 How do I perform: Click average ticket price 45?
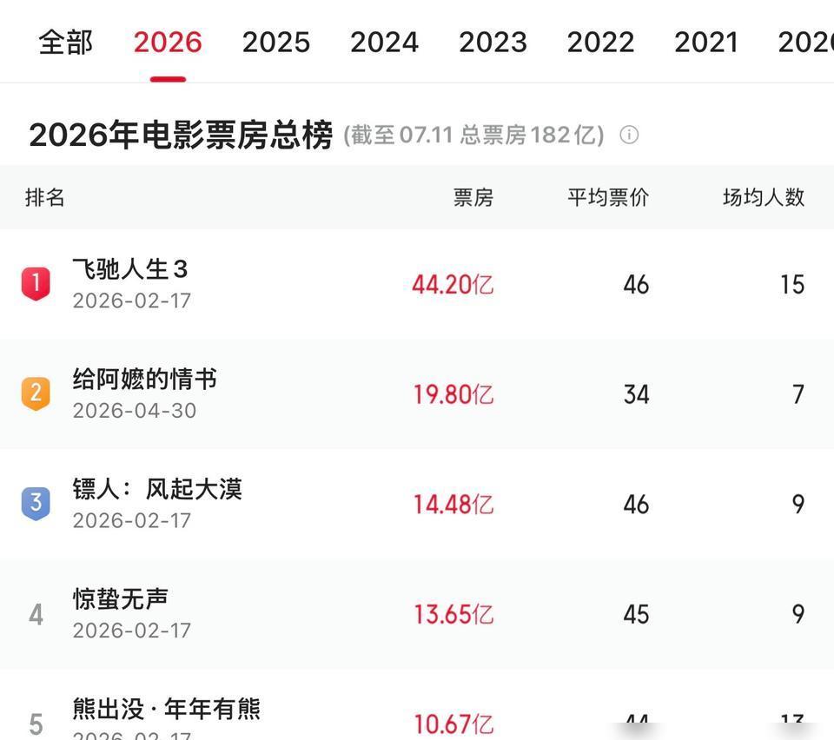636,614
